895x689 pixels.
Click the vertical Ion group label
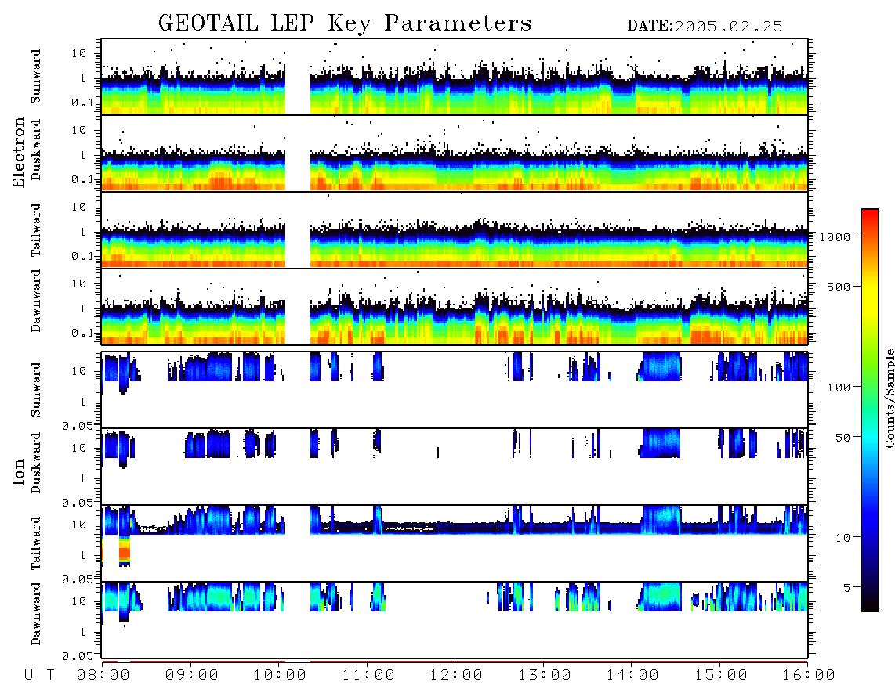click(18, 471)
